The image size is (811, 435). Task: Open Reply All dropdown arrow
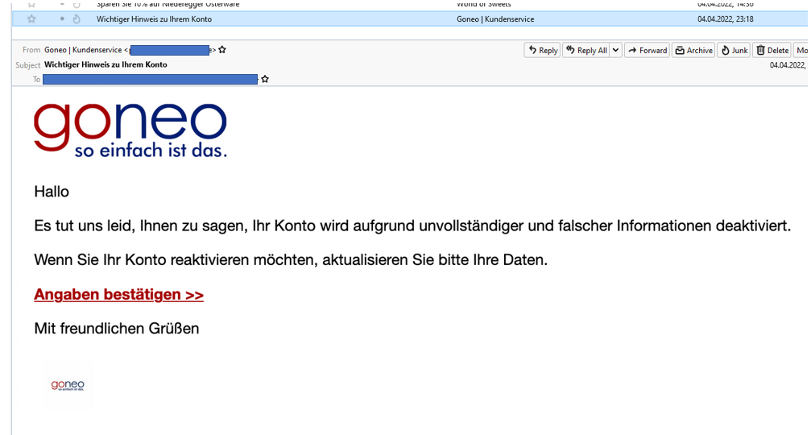tap(615, 50)
